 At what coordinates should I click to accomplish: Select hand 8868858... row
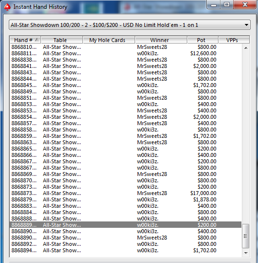click(125, 130)
